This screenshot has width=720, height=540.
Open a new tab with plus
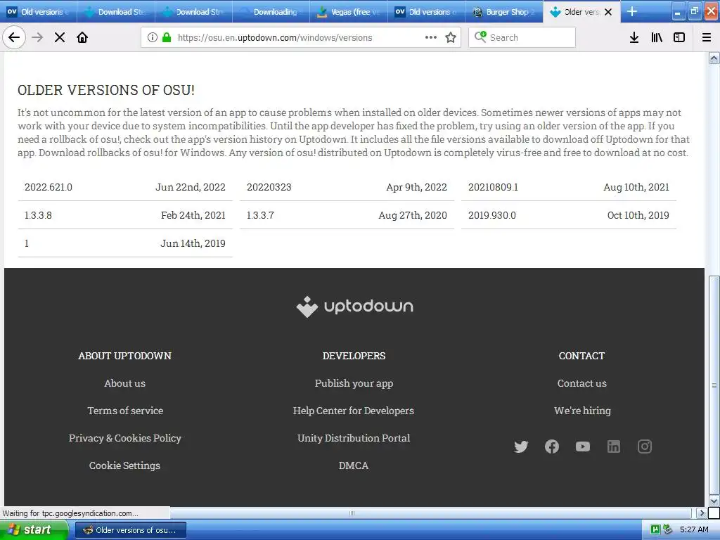coord(632,11)
